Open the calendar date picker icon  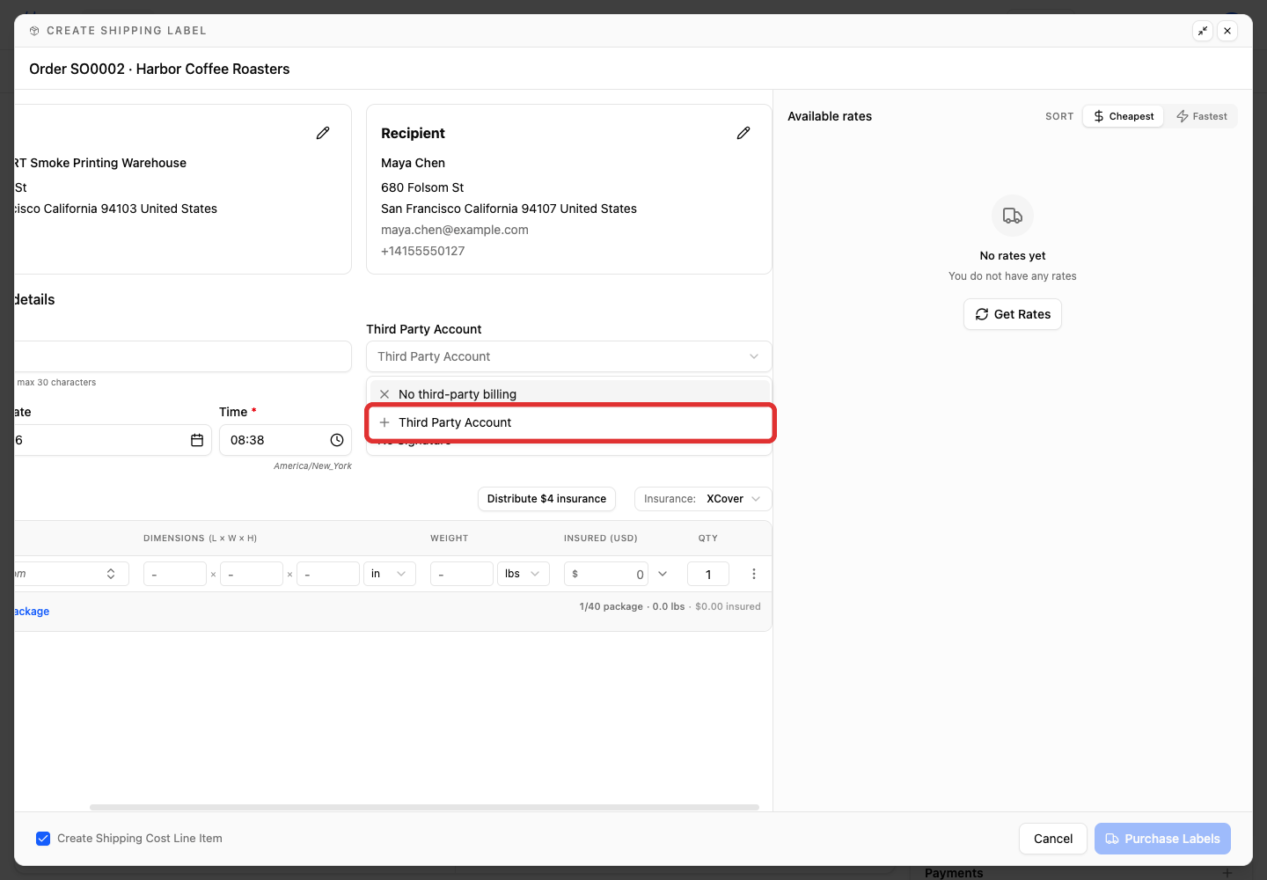click(x=197, y=440)
